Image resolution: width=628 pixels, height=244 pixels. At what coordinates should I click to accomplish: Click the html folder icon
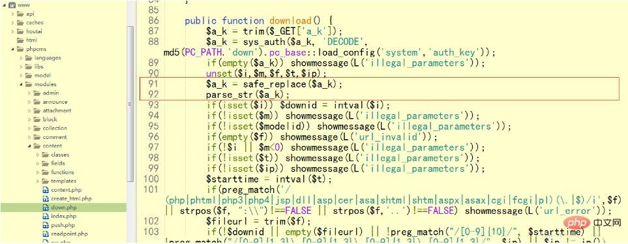tap(20, 40)
